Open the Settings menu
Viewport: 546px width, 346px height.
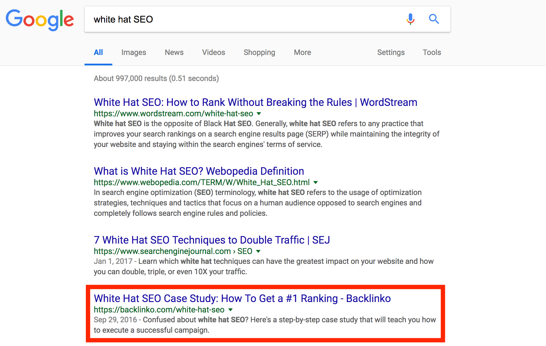[x=391, y=52]
